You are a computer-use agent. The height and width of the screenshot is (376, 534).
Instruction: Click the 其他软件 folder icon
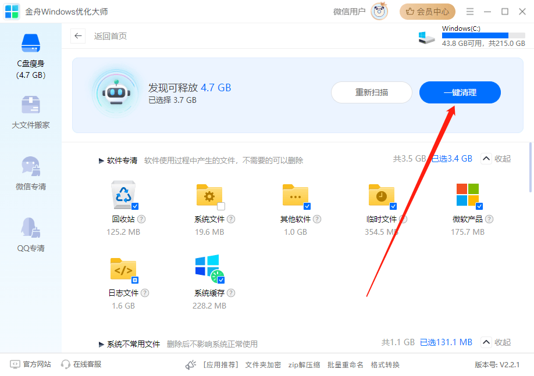[296, 195]
